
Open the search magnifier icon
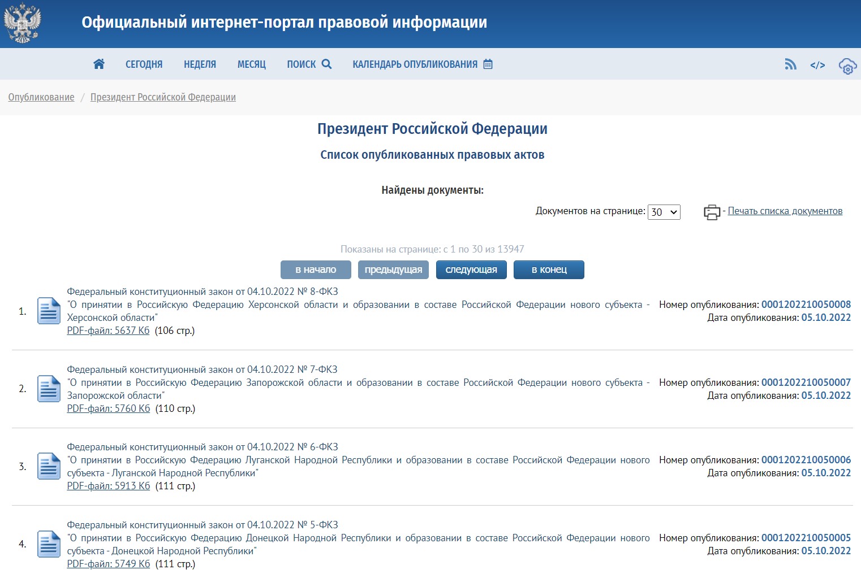click(x=326, y=64)
